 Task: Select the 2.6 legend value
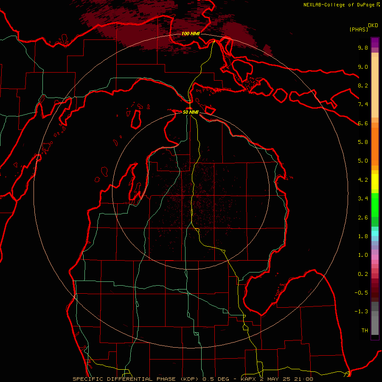pos(363,218)
